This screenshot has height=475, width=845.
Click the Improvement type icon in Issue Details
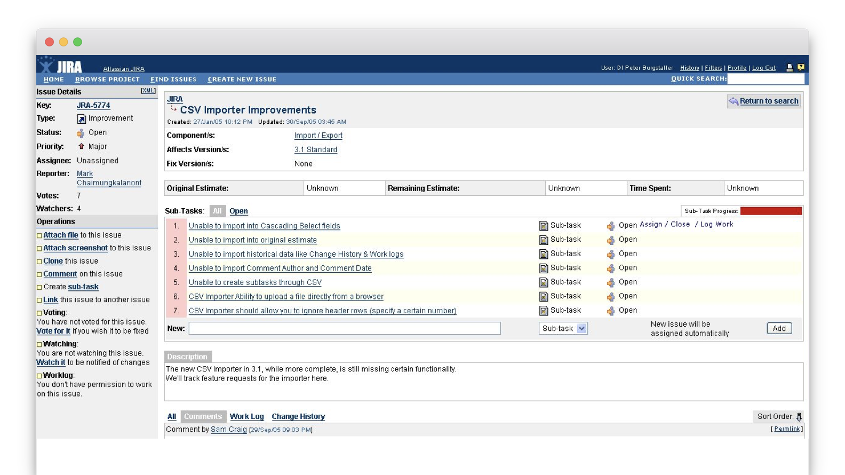coord(82,118)
